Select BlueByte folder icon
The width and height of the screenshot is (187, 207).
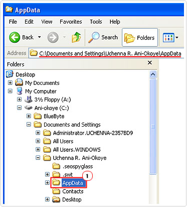coord(38,116)
